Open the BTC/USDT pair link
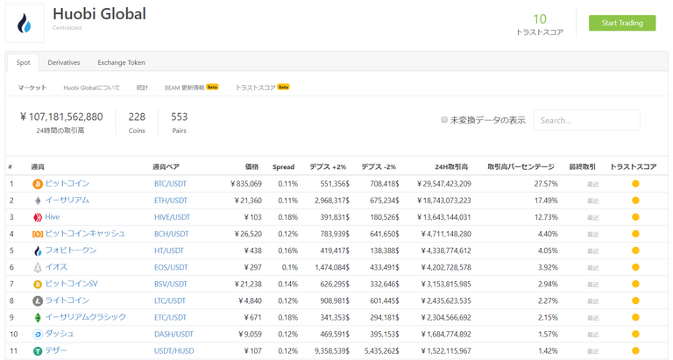673x360 pixels. click(x=170, y=184)
